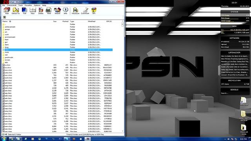Click the Delete toolbar icon
The width and height of the screenshot is (251, 141).
click(x=41, y=11)
